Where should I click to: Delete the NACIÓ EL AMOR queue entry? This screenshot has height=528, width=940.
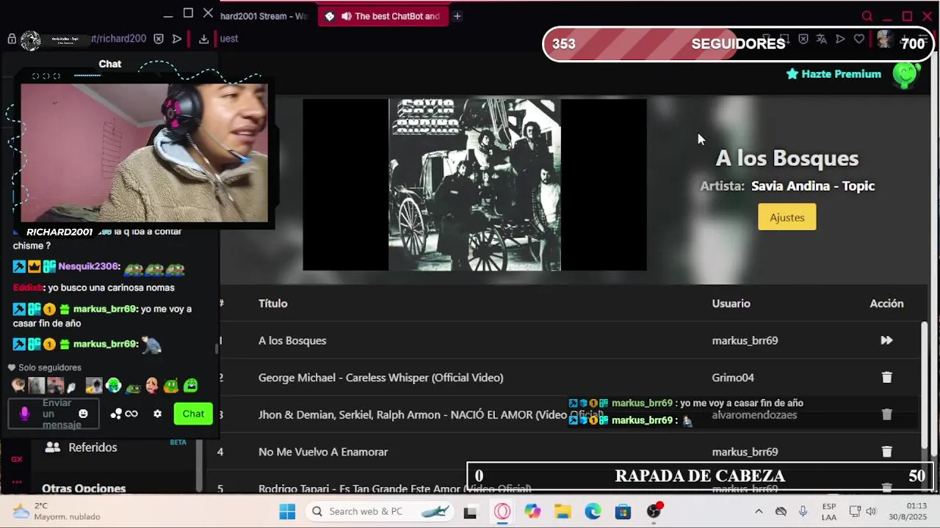click(886, 414)
